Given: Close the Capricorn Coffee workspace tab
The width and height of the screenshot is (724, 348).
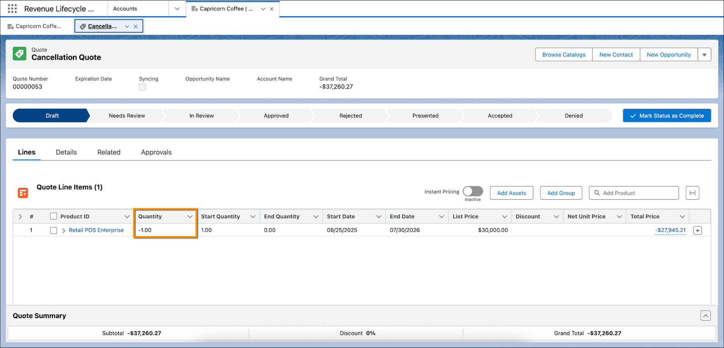Looking at the screenshot, I should (271, 9).
